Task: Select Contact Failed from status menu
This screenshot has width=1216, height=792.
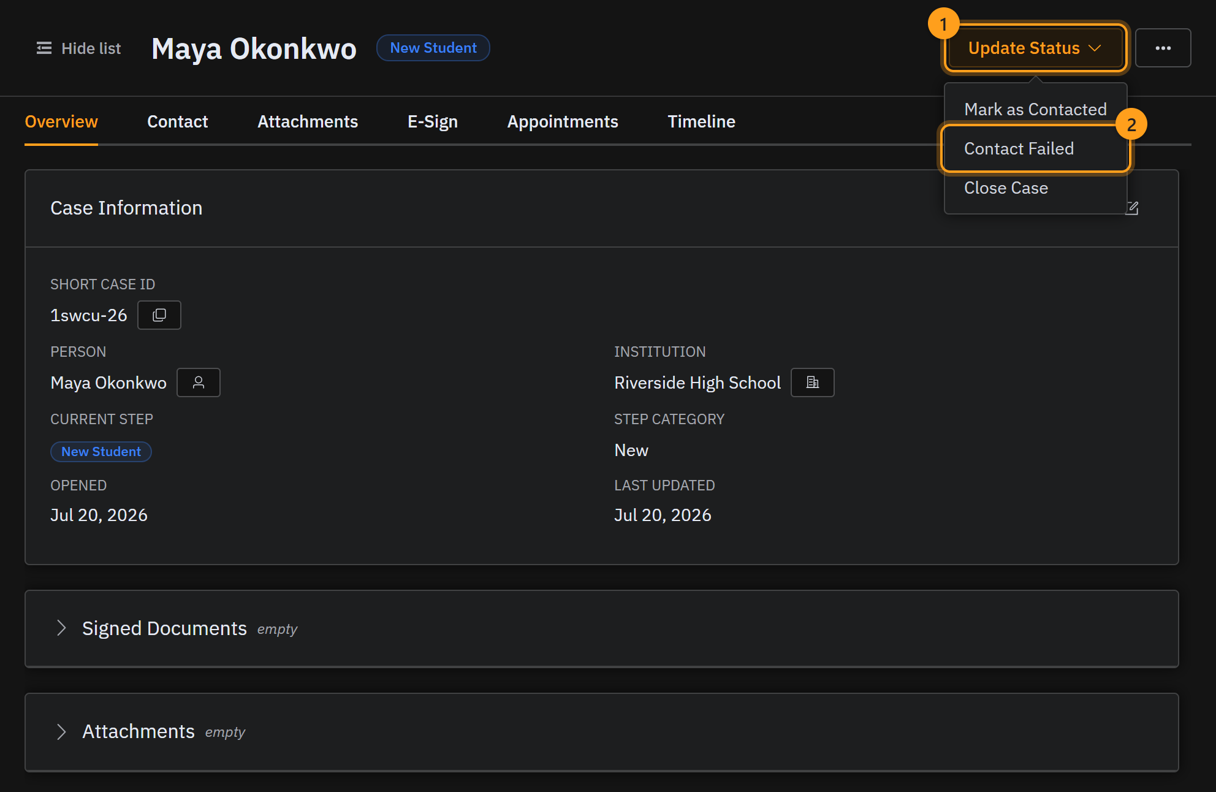Action: point(1035,148)
